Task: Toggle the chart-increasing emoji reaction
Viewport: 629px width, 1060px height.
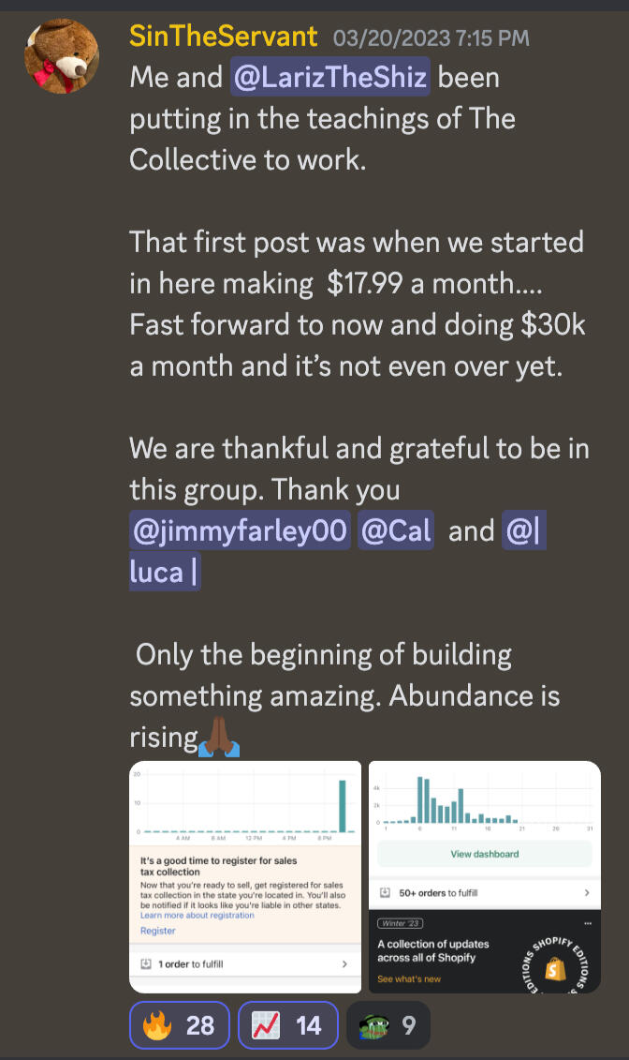Action: pos(287,1025)
